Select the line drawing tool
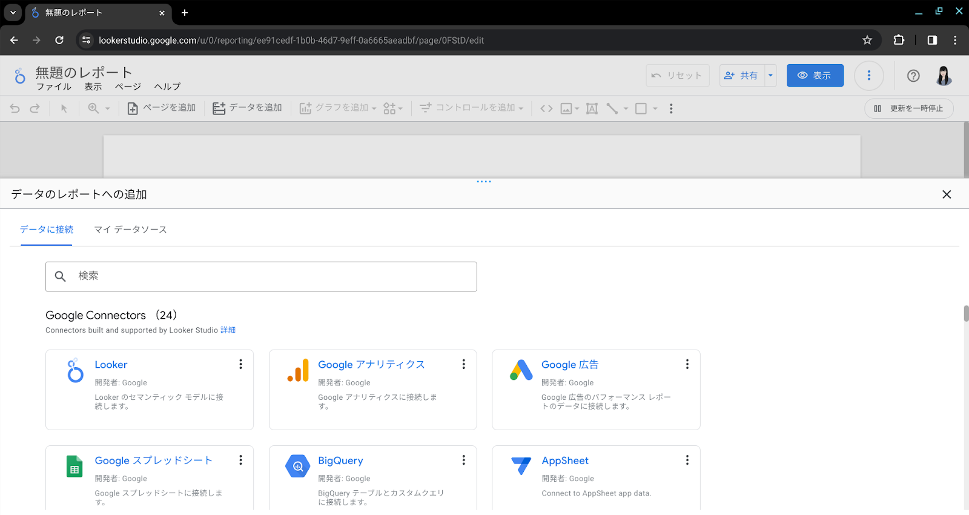This screenshot has width=969, height=515. (x=612, y=108)
